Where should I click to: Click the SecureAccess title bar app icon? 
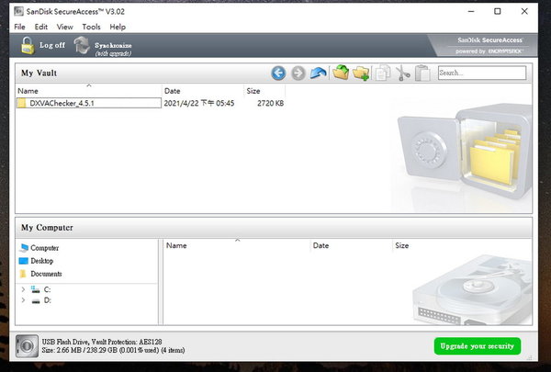(x=18, y=11)
